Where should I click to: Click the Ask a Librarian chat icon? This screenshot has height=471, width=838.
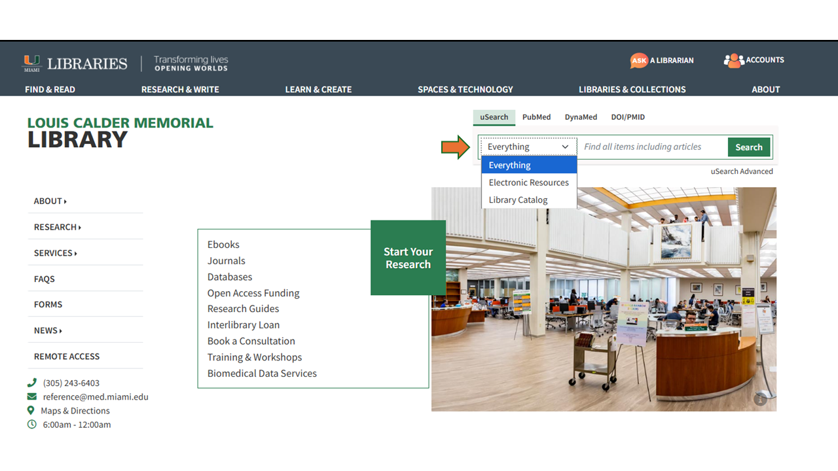click(639, 60)
